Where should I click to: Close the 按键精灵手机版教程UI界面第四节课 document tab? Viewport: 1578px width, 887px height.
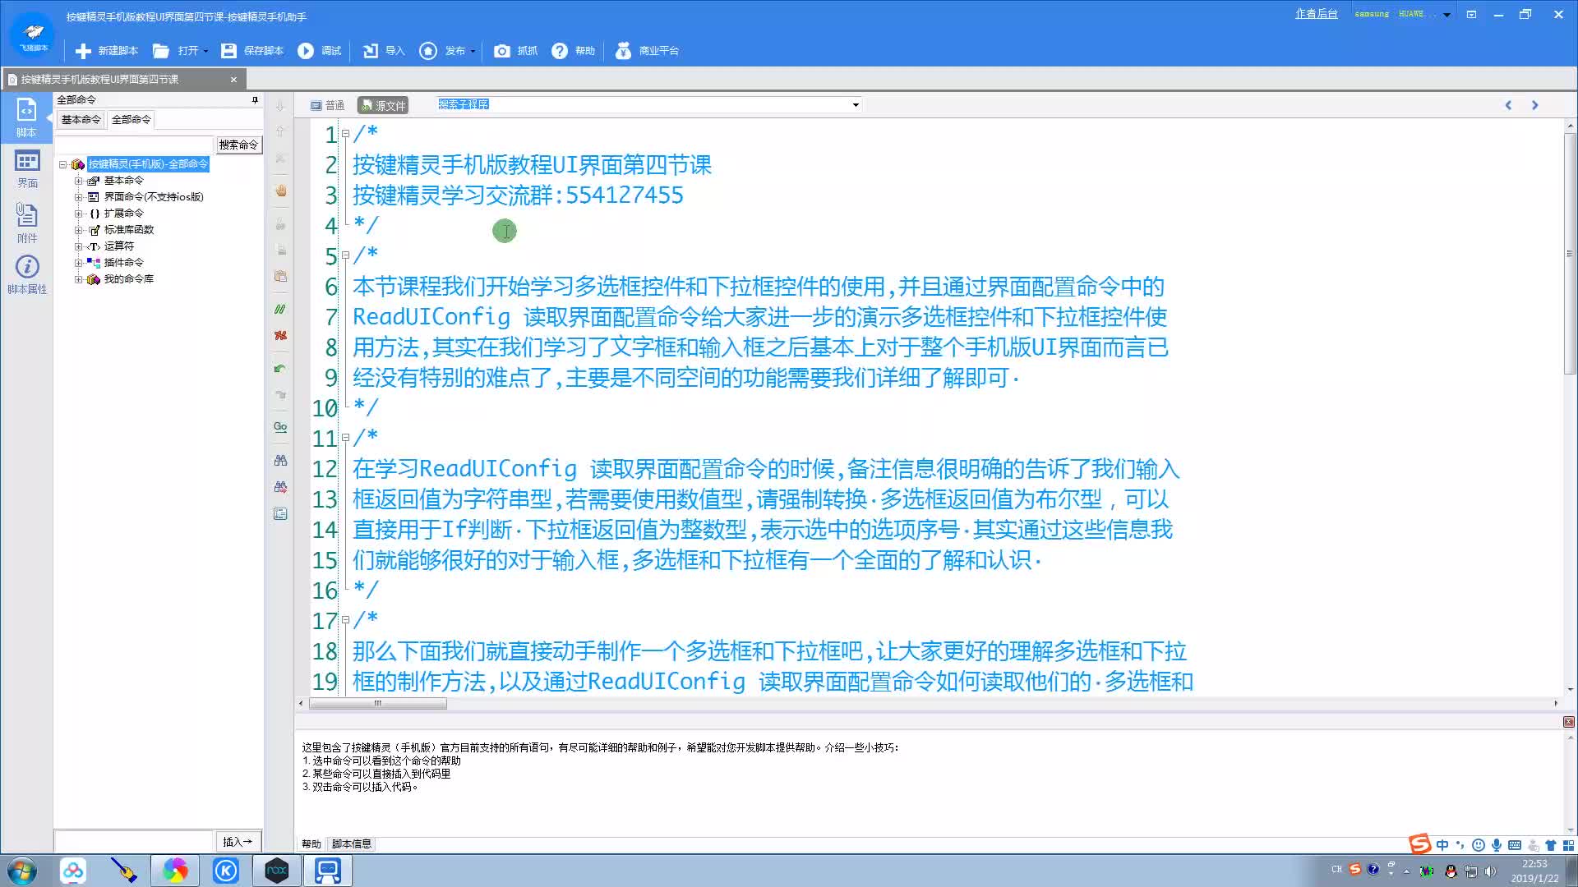pos(233,80)
